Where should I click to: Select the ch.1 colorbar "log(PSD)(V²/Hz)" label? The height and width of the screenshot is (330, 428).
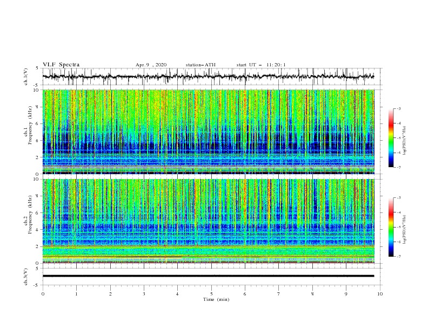pos(405,141)
